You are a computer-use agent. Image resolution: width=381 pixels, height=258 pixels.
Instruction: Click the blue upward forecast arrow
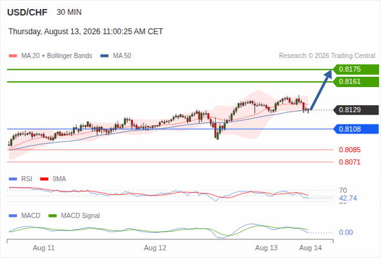[321, 90]
